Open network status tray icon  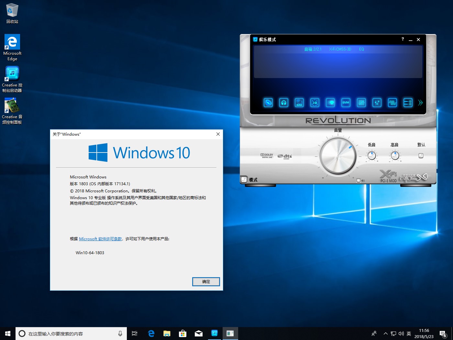pos(393,334)
